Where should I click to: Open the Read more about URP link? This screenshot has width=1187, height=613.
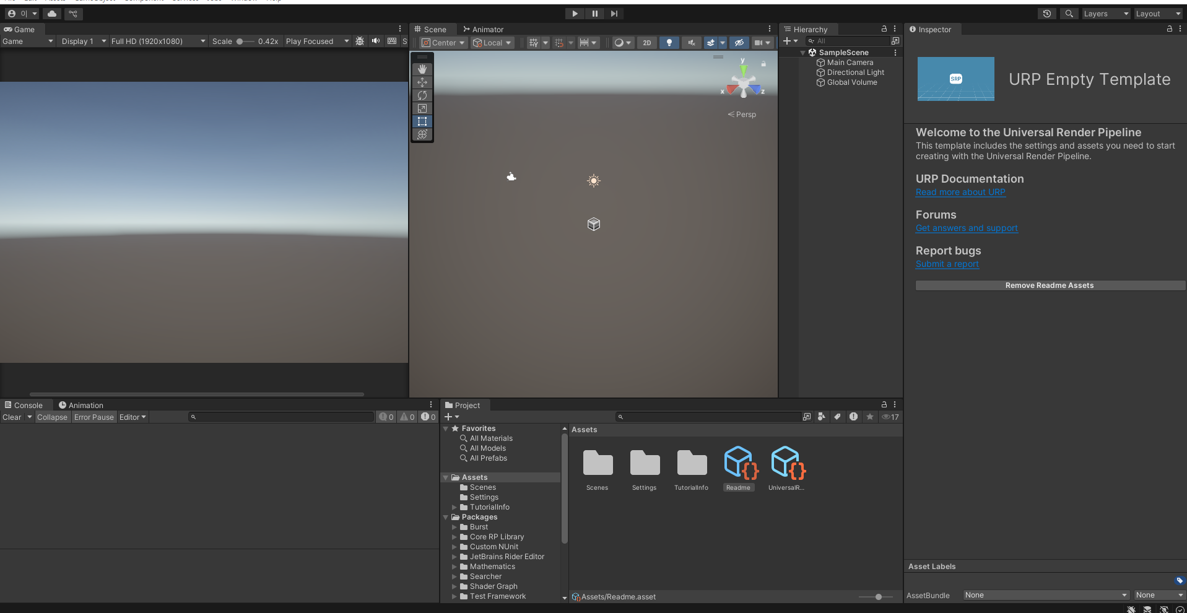(x=960, y=193)
